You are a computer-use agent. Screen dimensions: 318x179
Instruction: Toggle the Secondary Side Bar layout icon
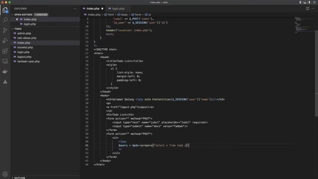point(309,2)
